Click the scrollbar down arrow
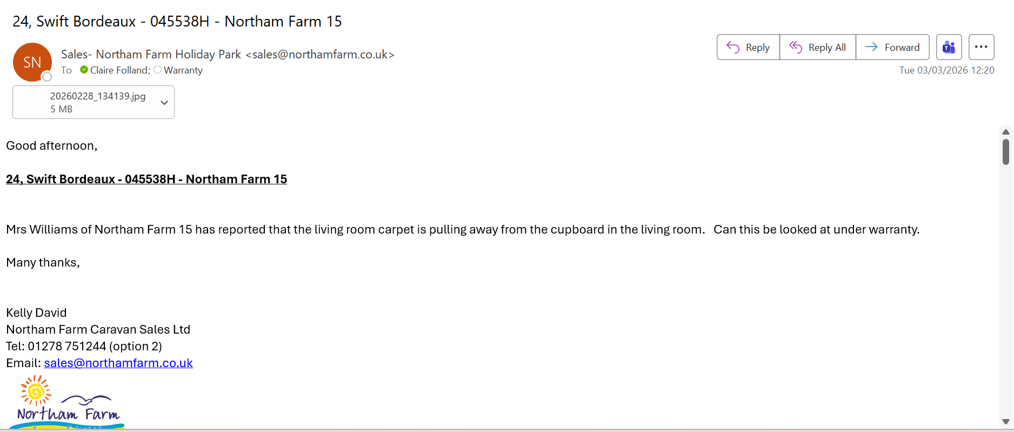 coord(1005,422)
